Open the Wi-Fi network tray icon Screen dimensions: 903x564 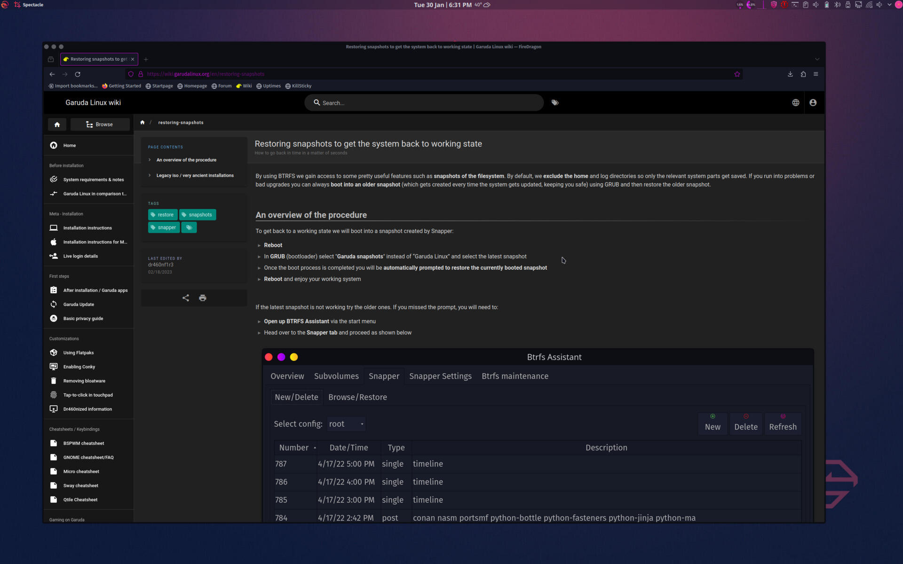(869, 5)
